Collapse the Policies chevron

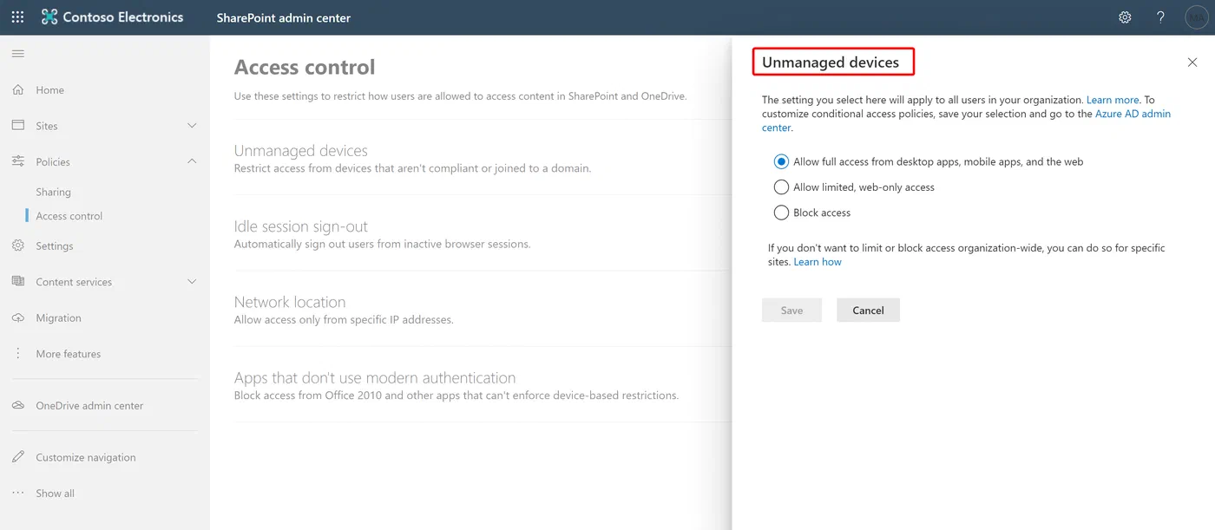pos(192,161)
